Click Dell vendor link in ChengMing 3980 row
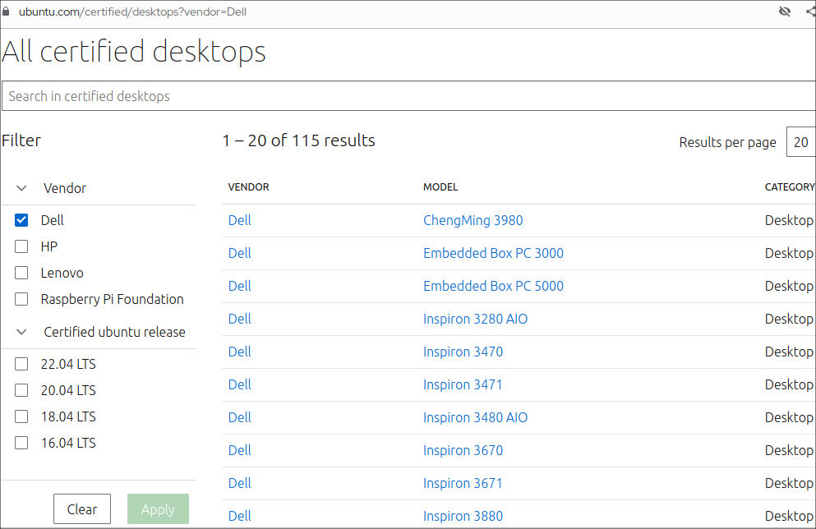Screen dimensions: 816x529 239,220
